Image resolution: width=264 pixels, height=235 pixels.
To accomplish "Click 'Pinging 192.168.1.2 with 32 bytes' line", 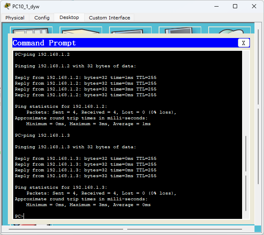I will click(x=75, y=66).
